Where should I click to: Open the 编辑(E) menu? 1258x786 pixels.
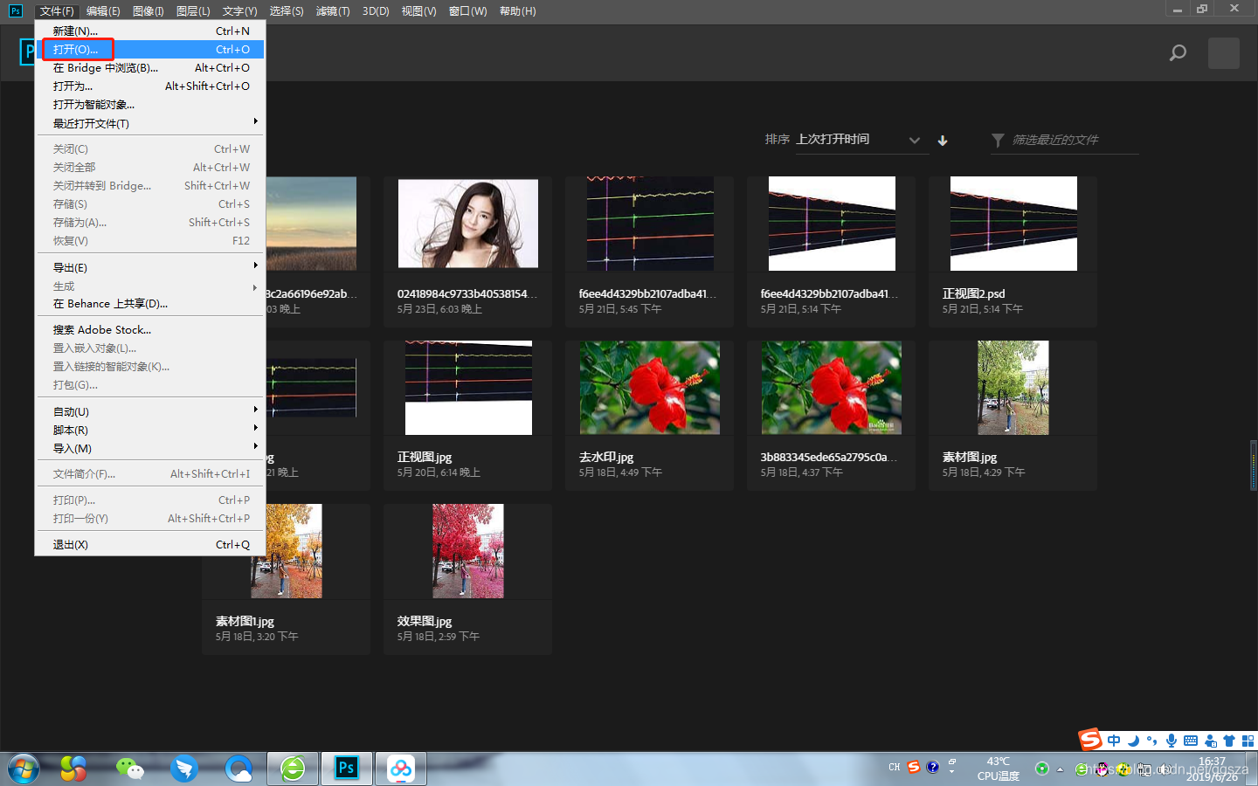[103, 11]
